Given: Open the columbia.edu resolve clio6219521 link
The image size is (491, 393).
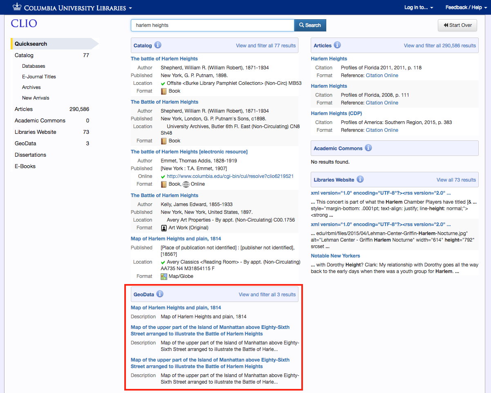Looking at the screenshot, I should [x=230, y=176].
